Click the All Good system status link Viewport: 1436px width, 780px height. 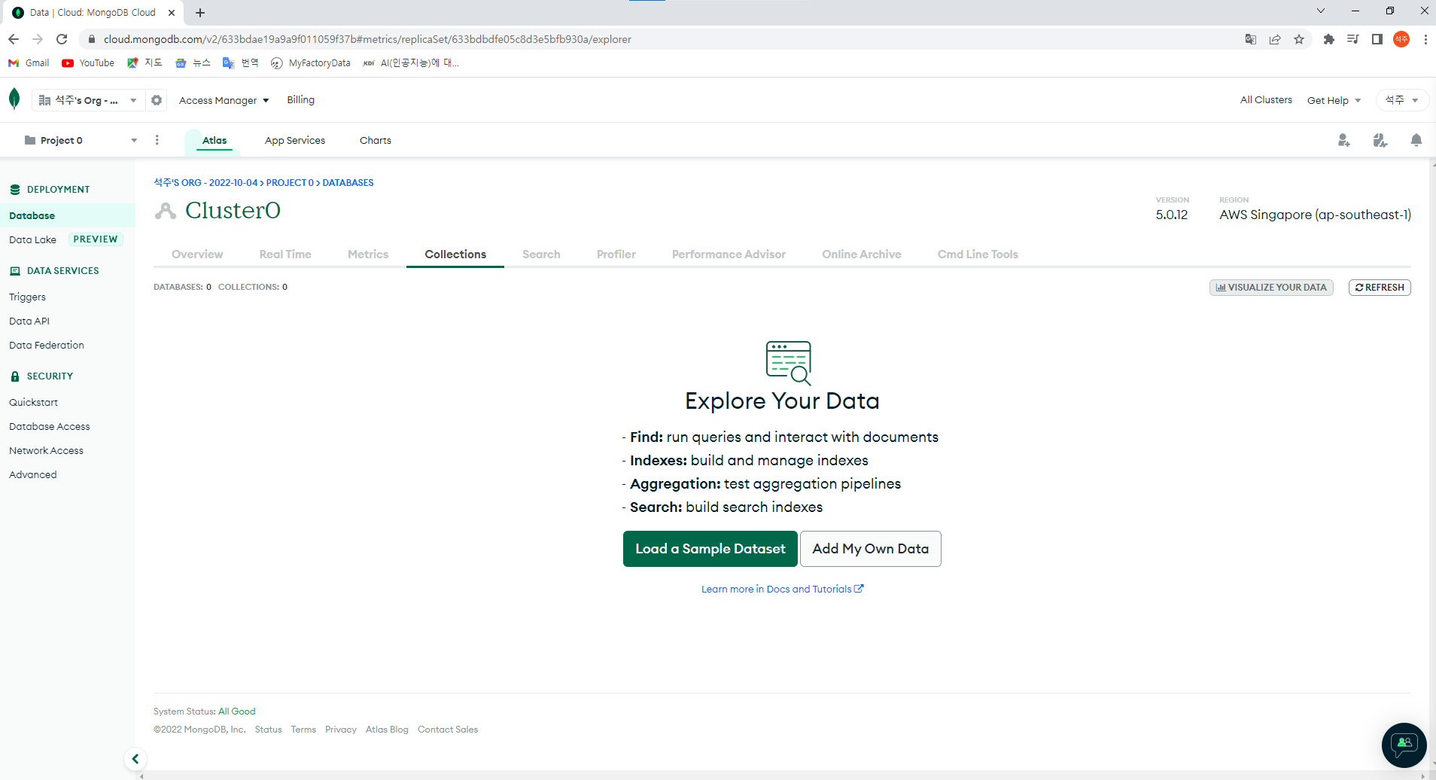236,711
